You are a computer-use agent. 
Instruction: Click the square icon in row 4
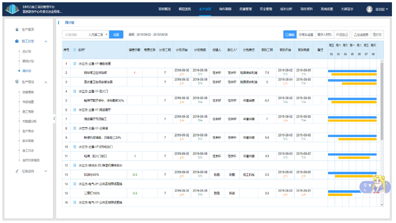(75, 91)
